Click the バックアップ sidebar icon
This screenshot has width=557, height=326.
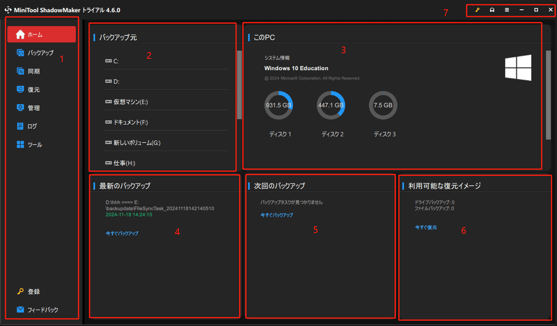click(x=20, y=53)
